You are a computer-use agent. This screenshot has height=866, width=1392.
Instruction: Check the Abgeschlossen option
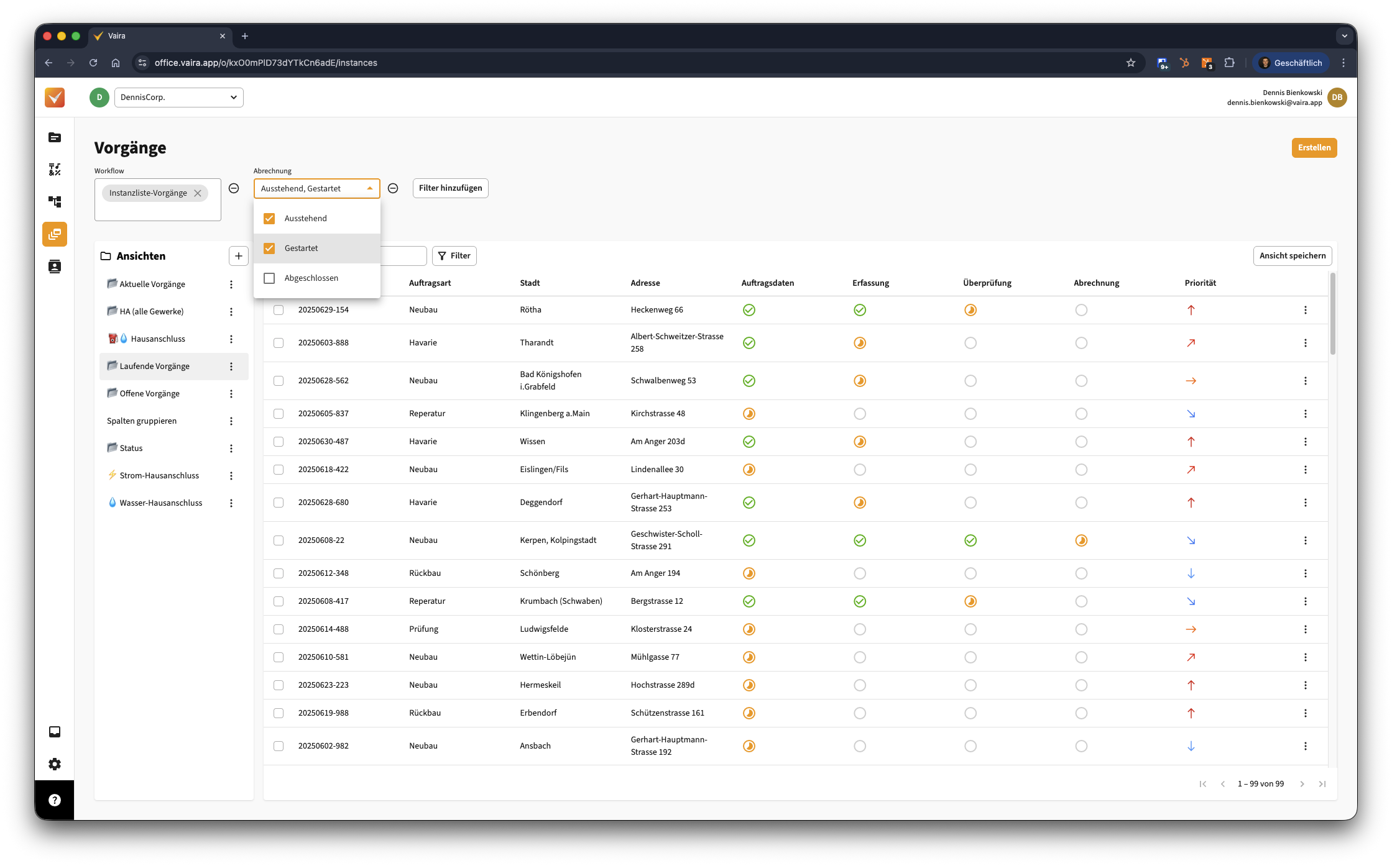[269, 278]
